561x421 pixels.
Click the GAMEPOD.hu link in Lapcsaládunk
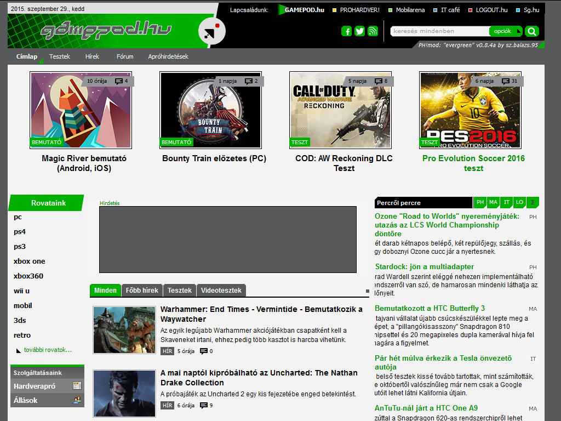coord(304,10)
